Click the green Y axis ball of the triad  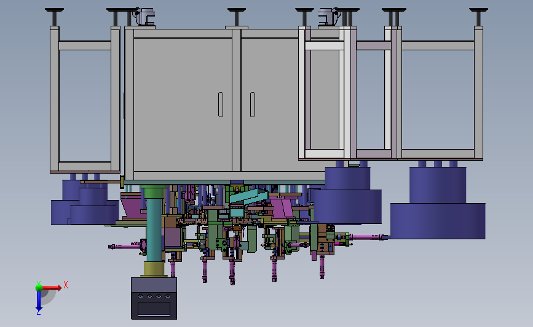pyautogui.click(x=39, y=288)
